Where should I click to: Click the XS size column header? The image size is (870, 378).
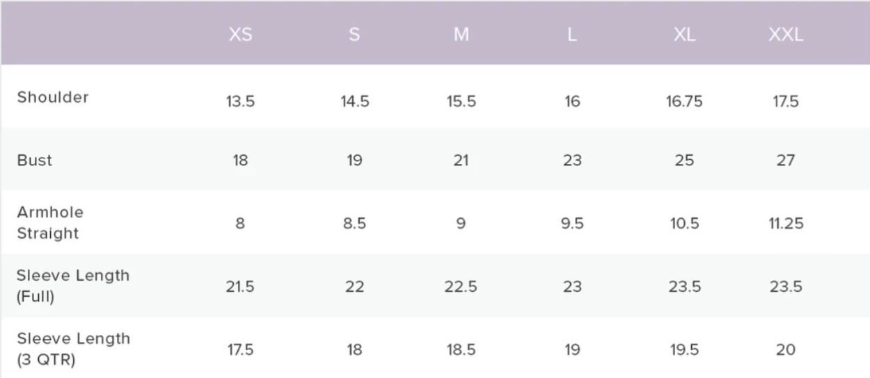coord(240,35)
